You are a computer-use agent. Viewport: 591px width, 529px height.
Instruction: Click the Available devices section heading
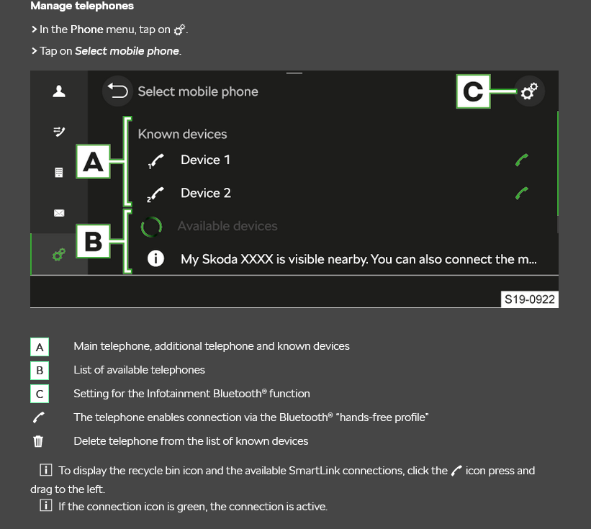227,226
